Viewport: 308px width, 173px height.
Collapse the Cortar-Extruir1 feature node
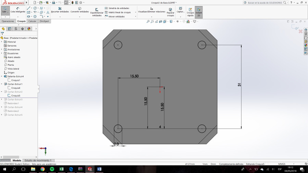[2, 84]
